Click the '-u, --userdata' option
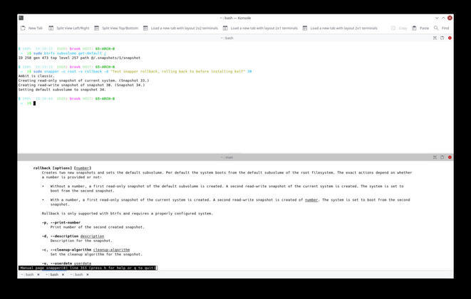 [66, 263]
